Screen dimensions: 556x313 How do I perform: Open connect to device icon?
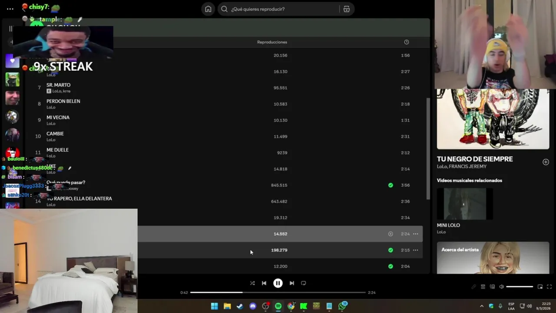492,287
